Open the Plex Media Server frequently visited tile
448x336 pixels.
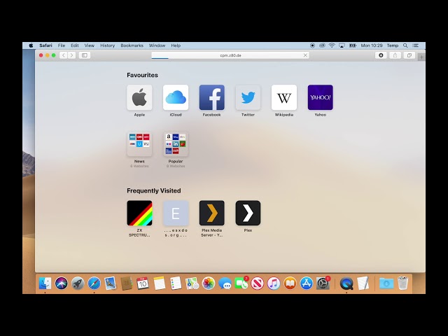(211, 213)
